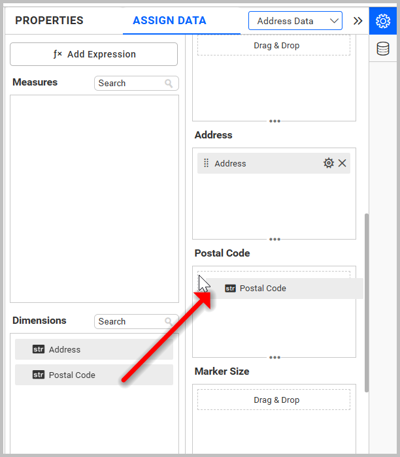Click the vertical scrollbar of the data panel
The width and height of the screenshot is (400, 457).
click(366, 300)
